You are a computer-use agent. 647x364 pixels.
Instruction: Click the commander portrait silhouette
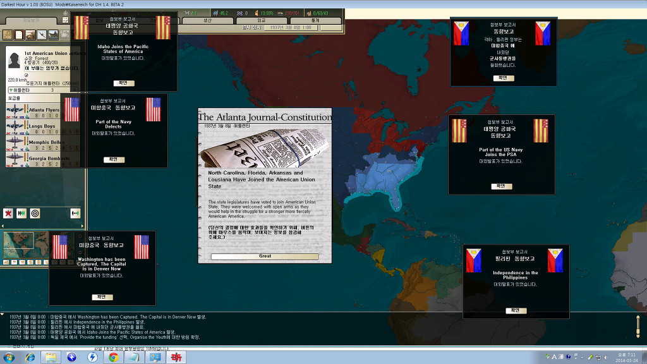(14, 60)
